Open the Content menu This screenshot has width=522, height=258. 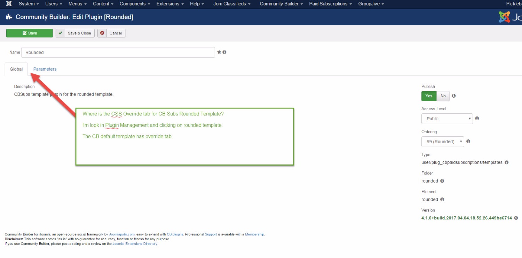[x=103, y=4]
